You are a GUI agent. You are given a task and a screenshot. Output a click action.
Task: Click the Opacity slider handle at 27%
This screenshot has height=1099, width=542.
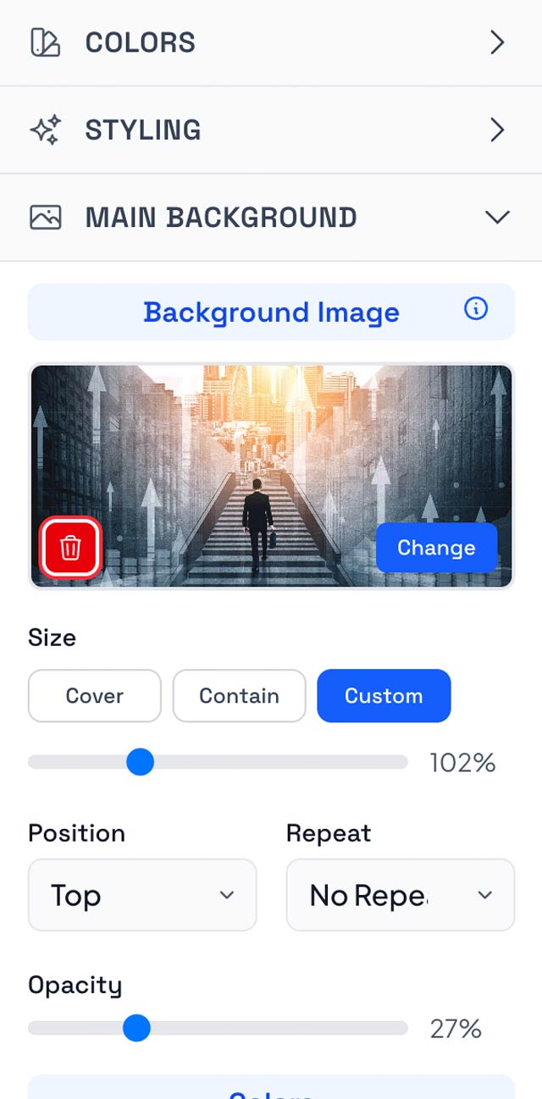[135, 1028]
